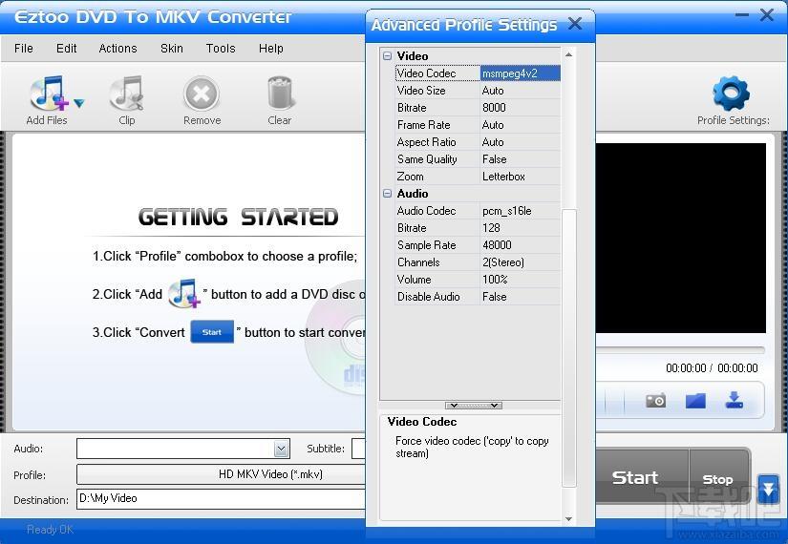Open the Skin menu
788x544 pixels.
172,49
